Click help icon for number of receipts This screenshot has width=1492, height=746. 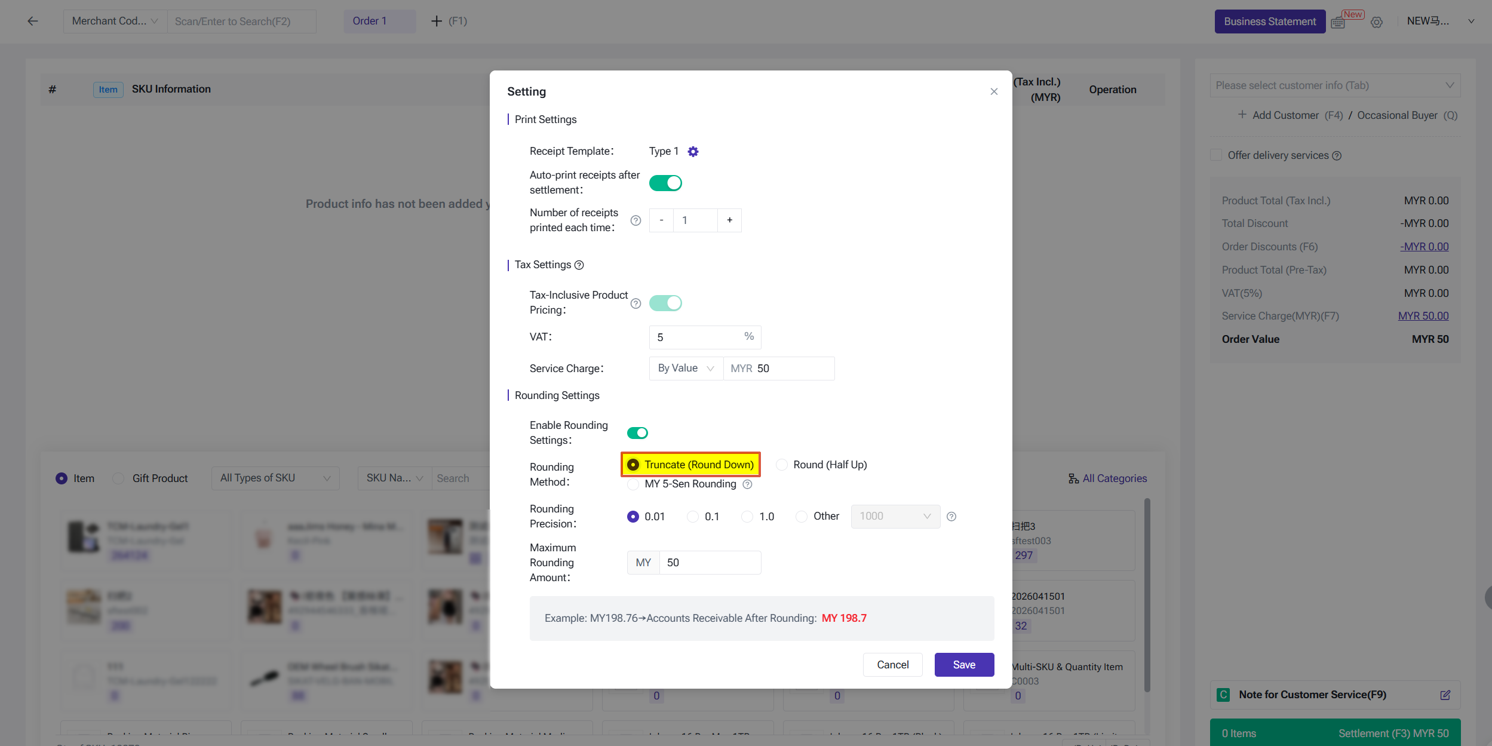pyautogui.click(x=636, y=220)
